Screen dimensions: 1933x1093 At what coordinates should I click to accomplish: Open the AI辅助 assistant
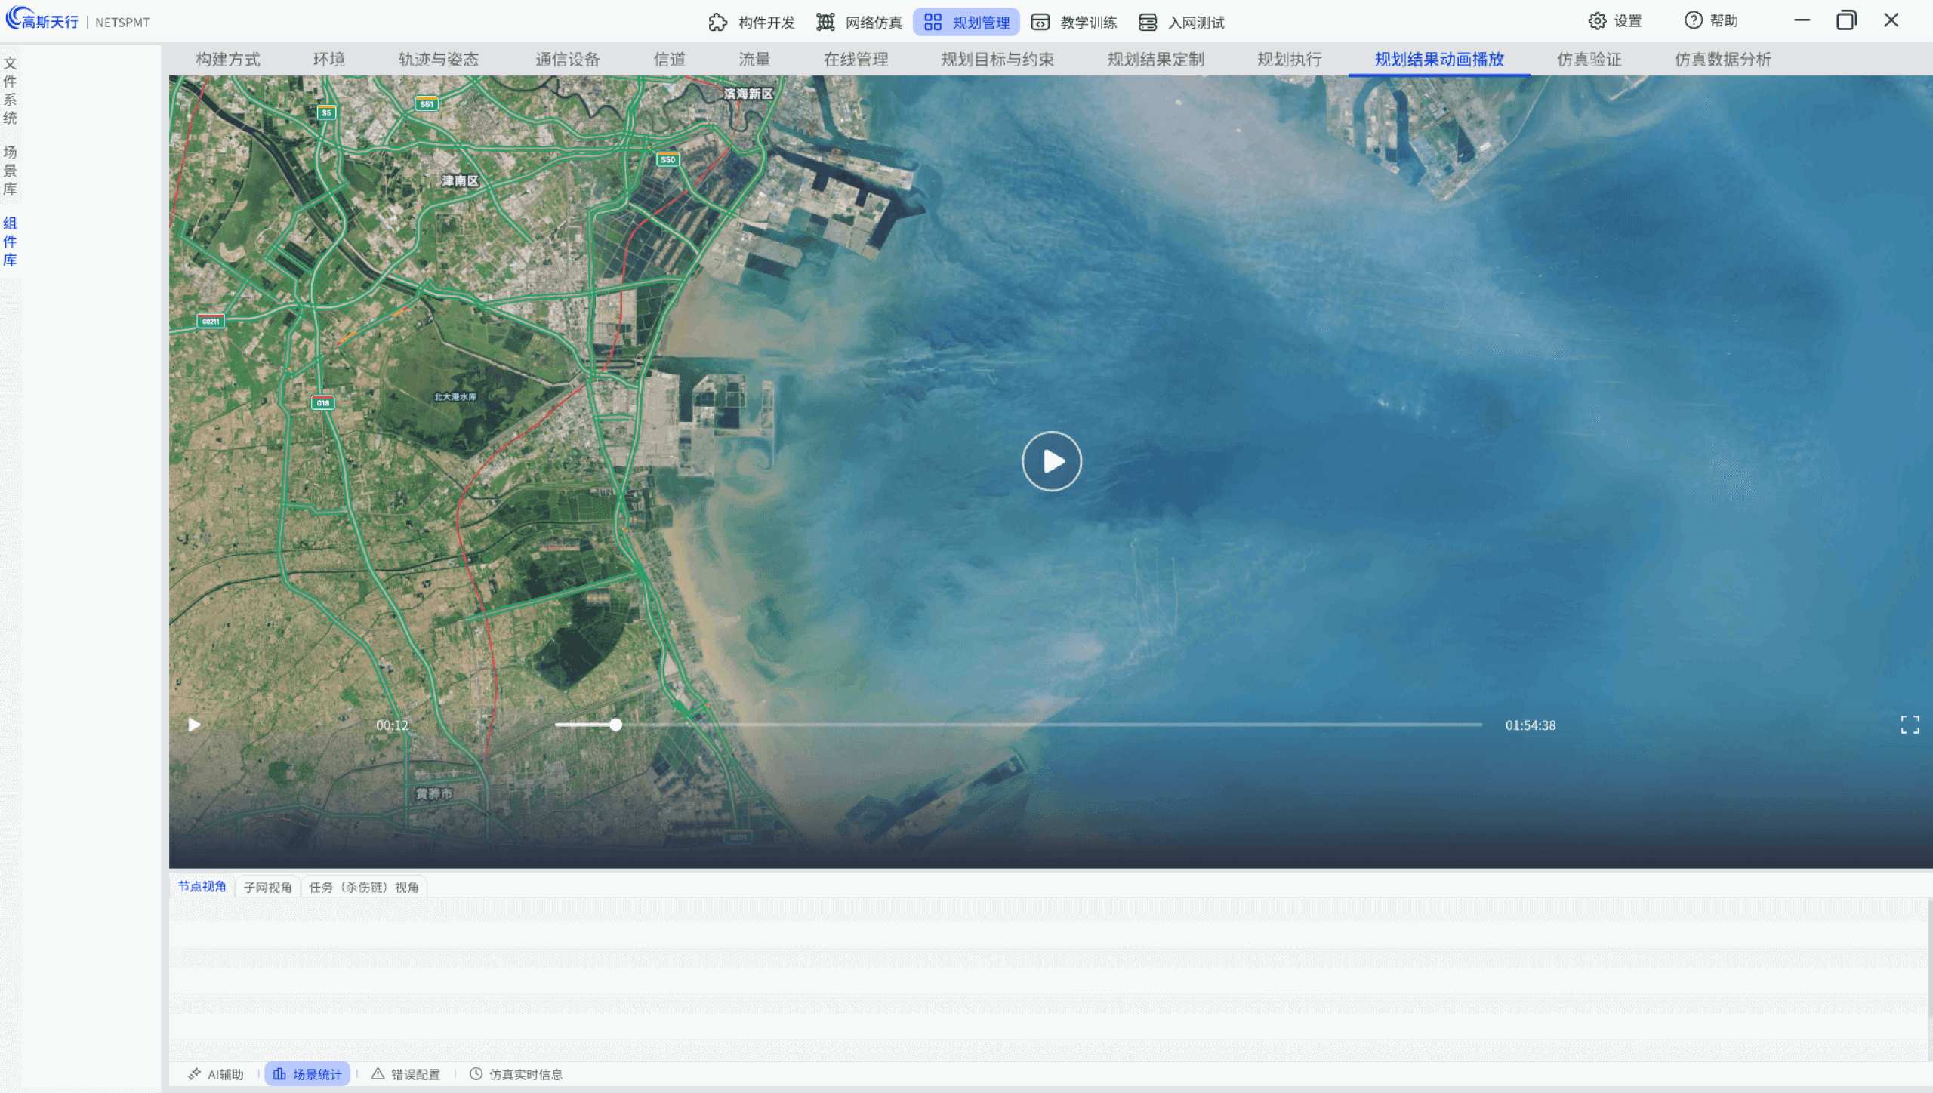[x=216, y=1074]
